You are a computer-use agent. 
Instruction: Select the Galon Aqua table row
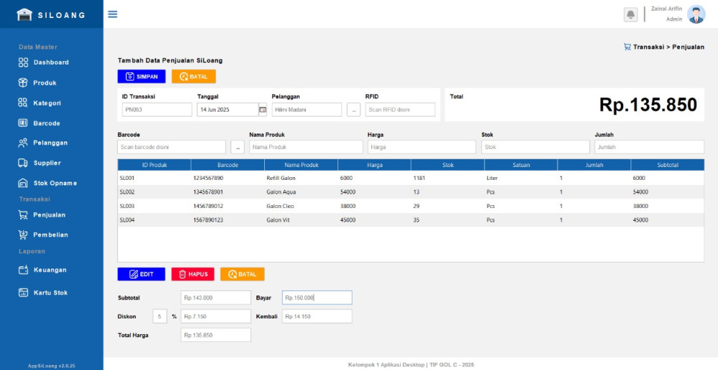click(x=411, y=191)
